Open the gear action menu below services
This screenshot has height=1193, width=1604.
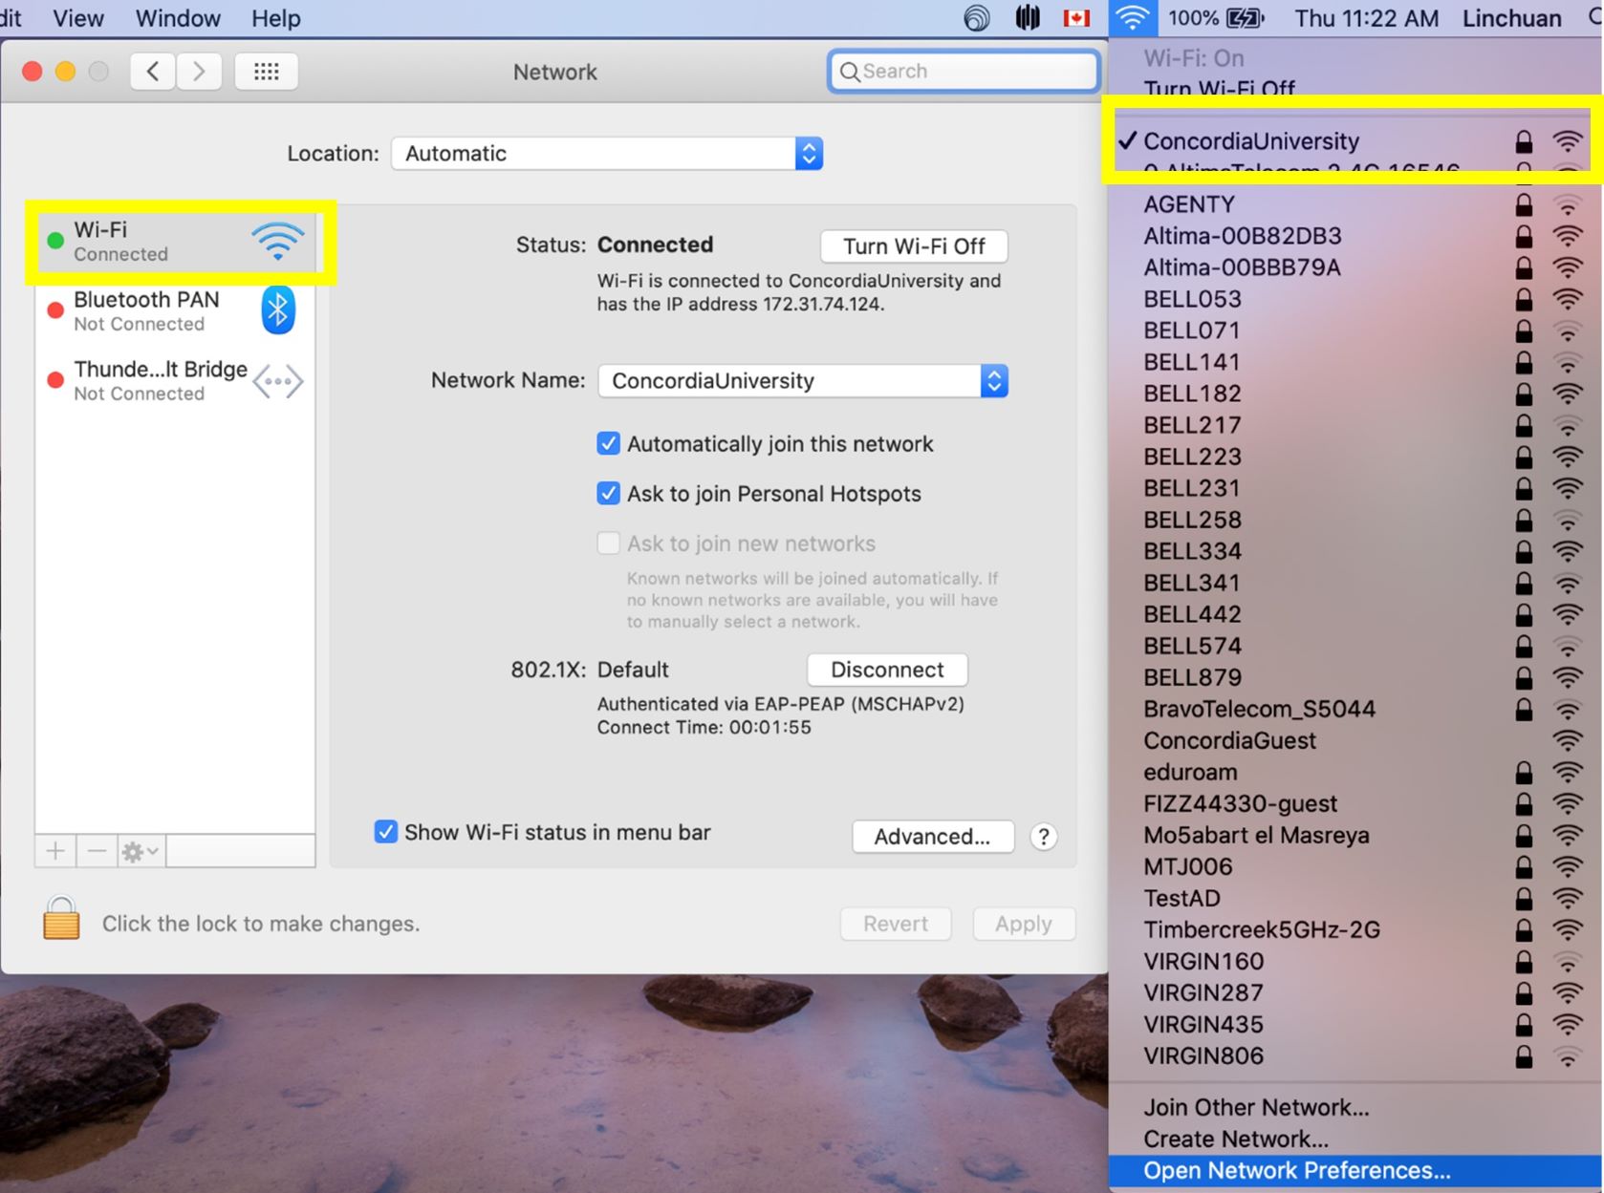141,850
